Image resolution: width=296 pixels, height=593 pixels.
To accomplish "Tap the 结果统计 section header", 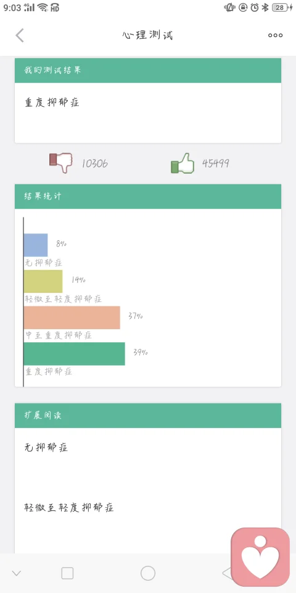I will pyautogui.click(x=148, y=196).
